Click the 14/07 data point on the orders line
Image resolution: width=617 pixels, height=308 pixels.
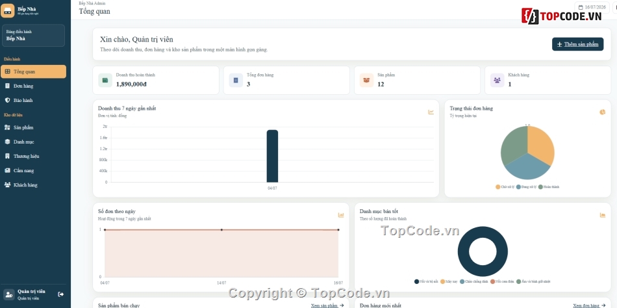pyautogui.click(x=221, y=229)
